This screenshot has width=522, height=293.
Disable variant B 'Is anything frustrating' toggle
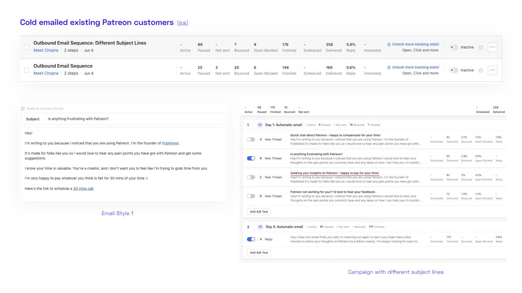coord(251,159)
